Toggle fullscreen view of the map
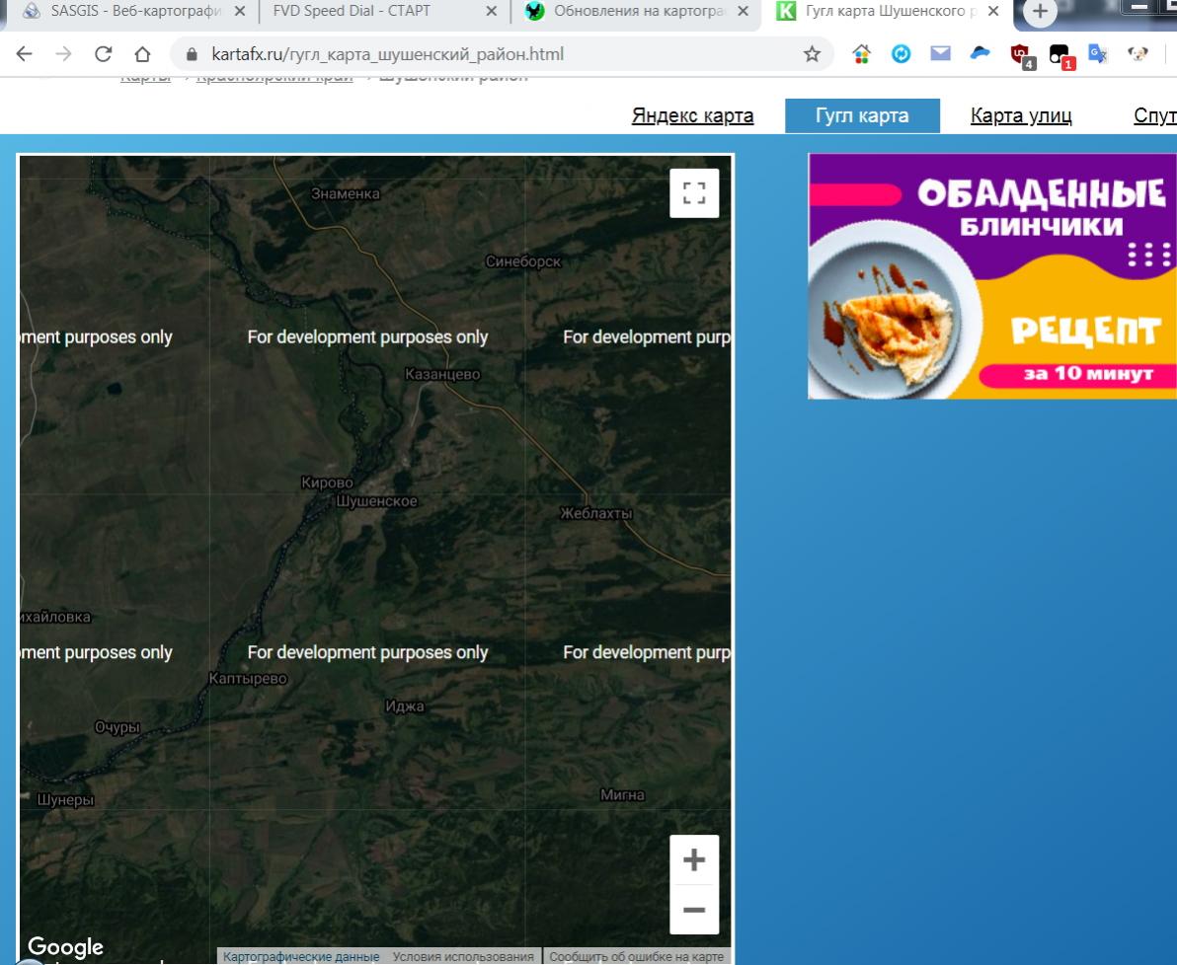1177x965 pixels. click(x=694, y=192)
